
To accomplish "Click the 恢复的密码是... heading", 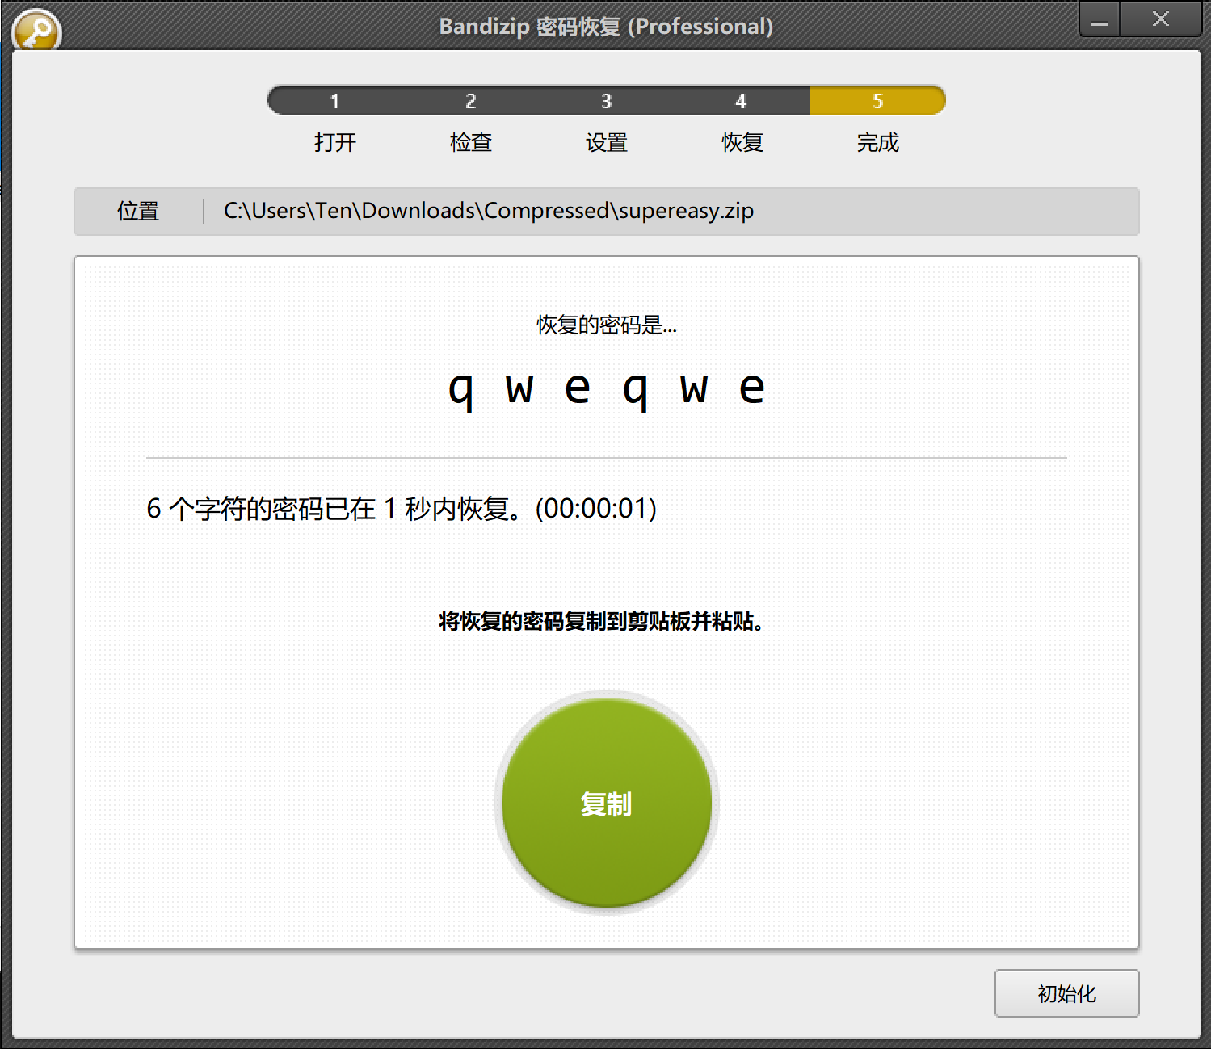I will [x=607, y=325].
